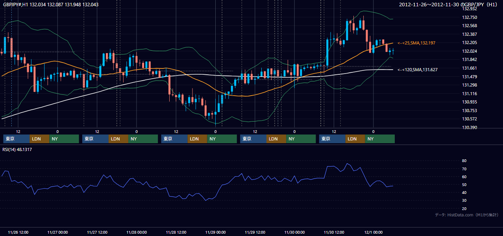Click price axis value 132.024
Viewport: 503px width, 236px height.
[x=470, y=51]
